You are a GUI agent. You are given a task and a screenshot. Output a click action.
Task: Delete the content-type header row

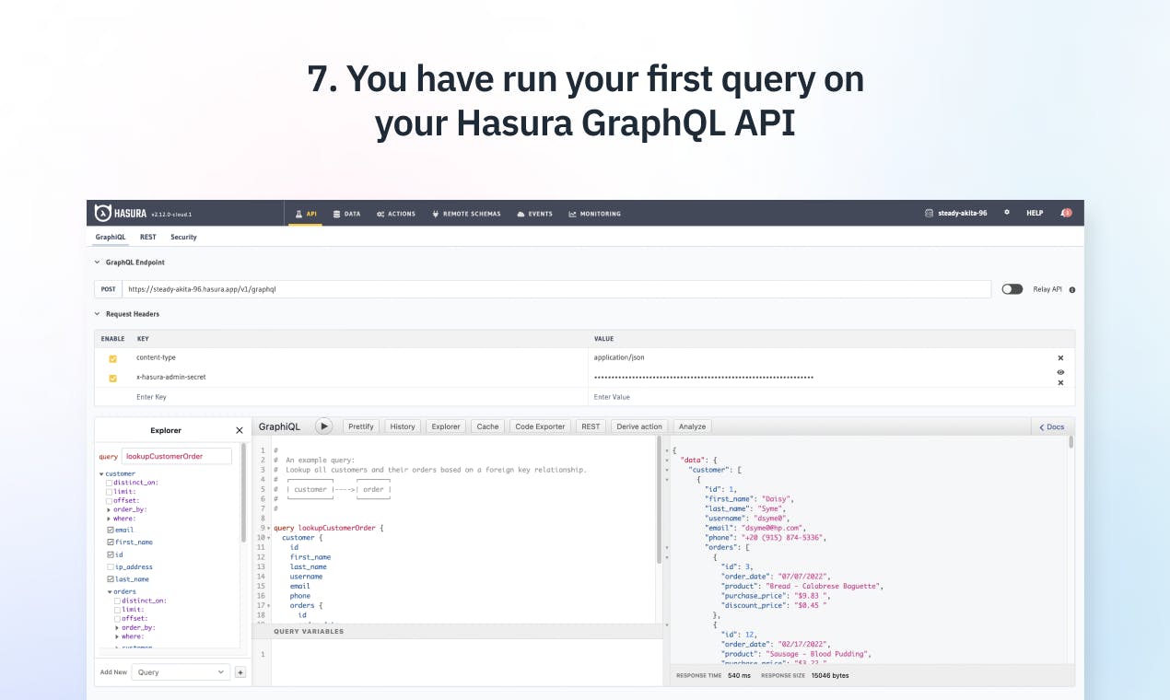1060,357
